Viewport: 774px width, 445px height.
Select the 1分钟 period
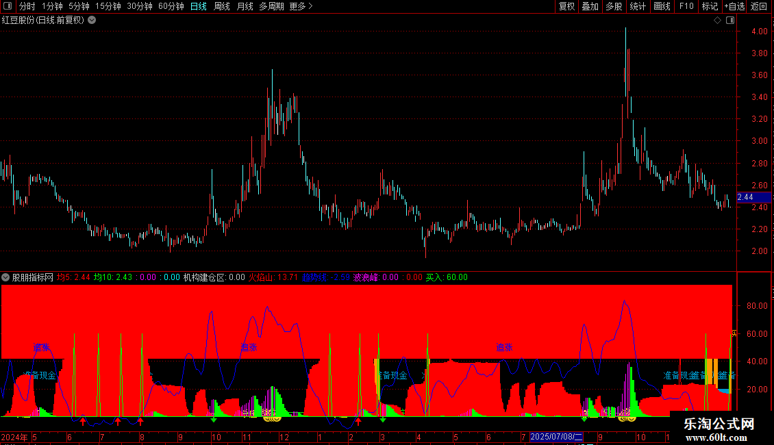[x=52, y=6]
